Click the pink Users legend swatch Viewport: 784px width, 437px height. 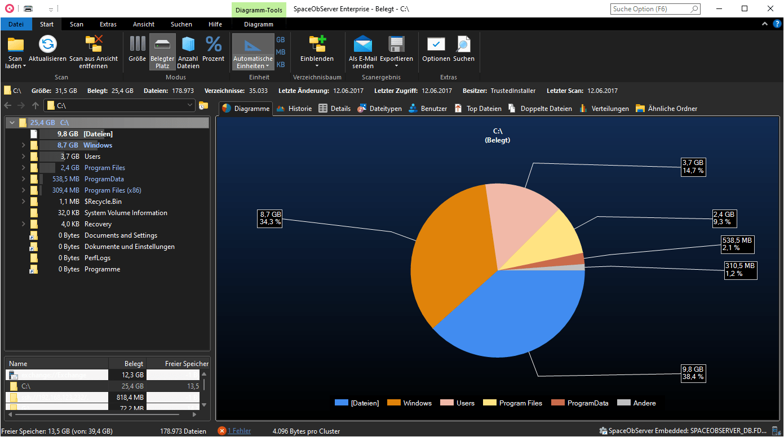[x=448, y=403]
